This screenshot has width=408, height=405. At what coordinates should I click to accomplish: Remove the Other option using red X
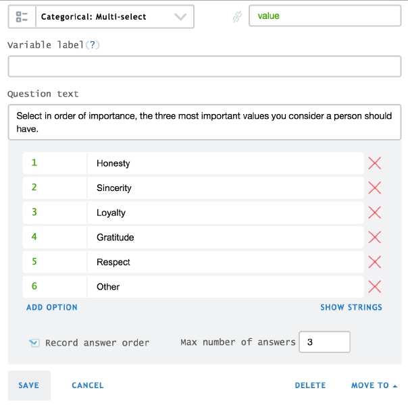pos(374,286)
